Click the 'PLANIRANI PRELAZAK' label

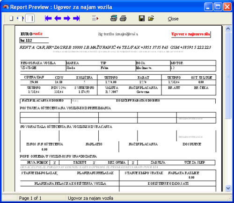pos(95,173)
